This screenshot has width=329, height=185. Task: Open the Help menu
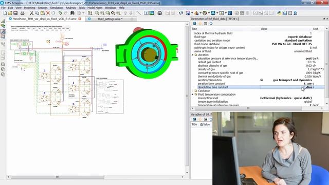point(121,8)
